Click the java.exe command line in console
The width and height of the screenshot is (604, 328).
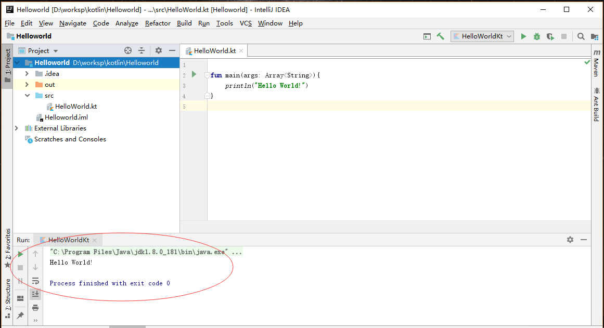[146, 252]
